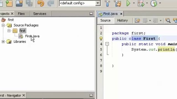This screenshot has height=99, width=177.
Task: Close the Navigator panel tab
Action: 24,95
